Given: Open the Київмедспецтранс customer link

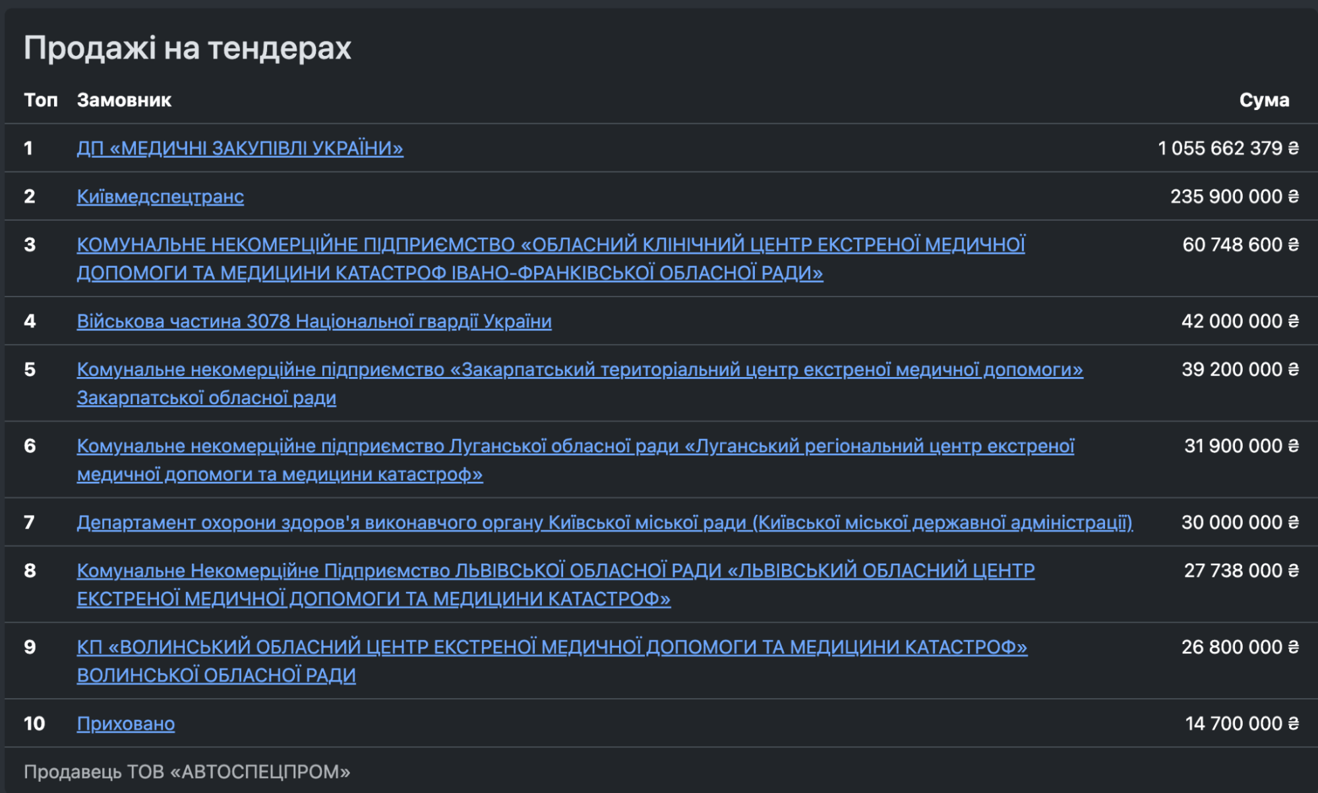Looking at the screenshot, I should (x=160, y=196).
